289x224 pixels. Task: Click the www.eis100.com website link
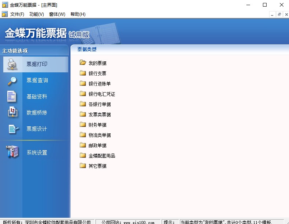(x=139, y=222)
